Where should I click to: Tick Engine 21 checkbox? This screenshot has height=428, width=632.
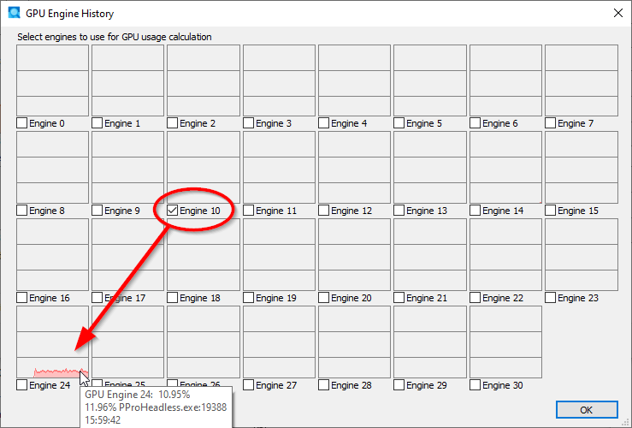point(399,298)
